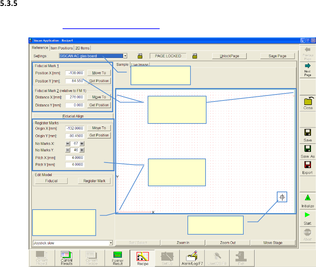Click the Fiducial Position Y field
Viewport: 316px width, 267px height.
click(75, 81)
